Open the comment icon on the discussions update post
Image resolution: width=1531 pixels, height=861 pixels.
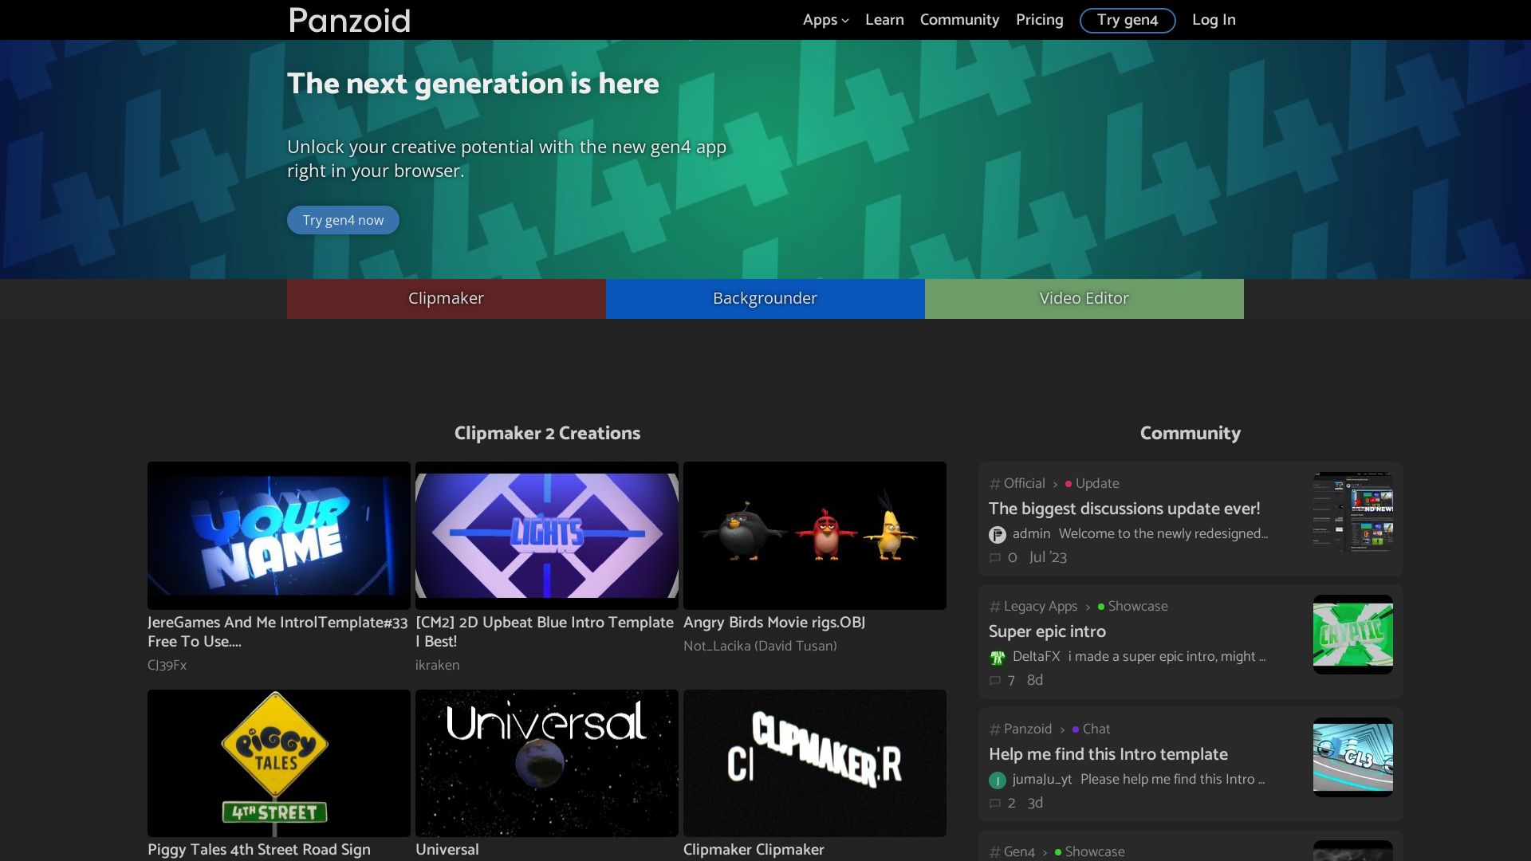pos(995,557)
